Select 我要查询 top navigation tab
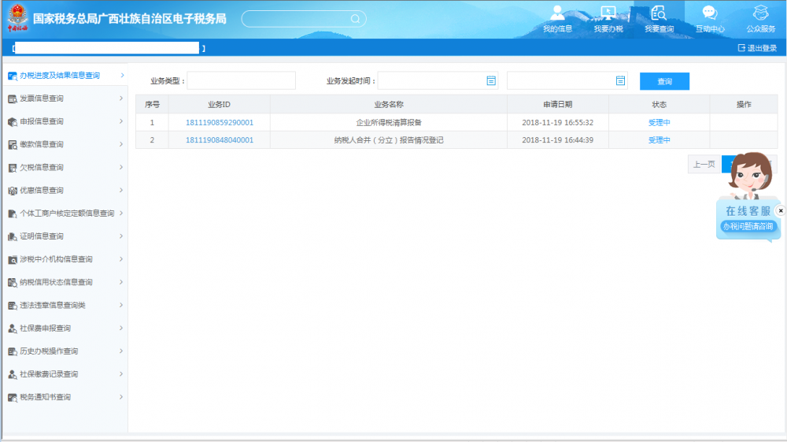 click(x=659, y=19)
